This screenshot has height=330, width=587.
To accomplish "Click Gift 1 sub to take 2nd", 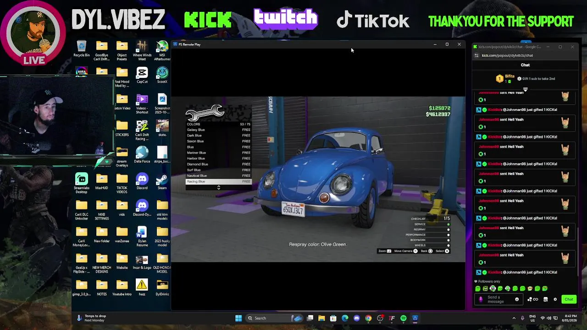I will [536, 79].
